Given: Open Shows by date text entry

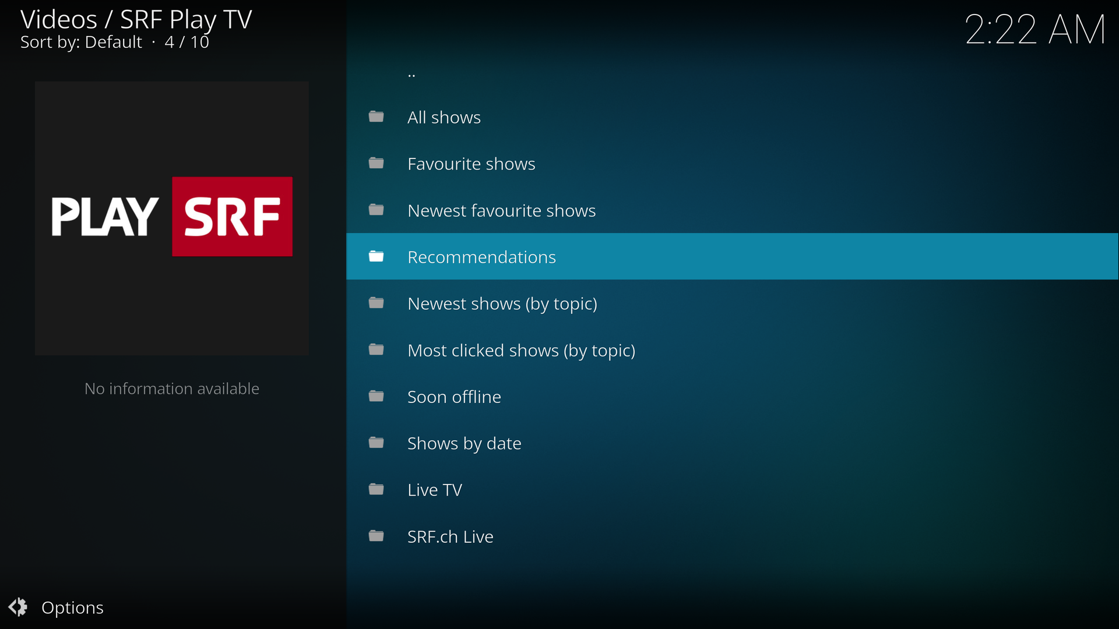Looking at the screenshot, I should coord(464,444).
